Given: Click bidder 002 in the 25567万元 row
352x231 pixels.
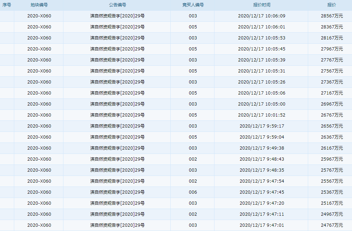Looking at the screenshot, I should (x=193, y=181).
